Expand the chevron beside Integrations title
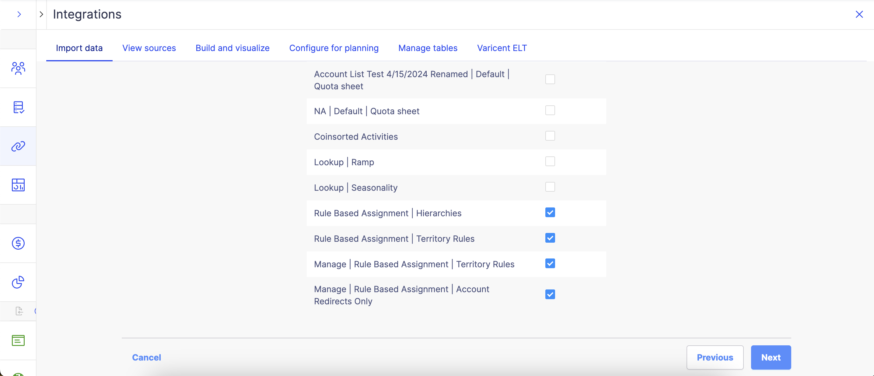The width and height of the screenshot is (874, 376). coord(41,14)
